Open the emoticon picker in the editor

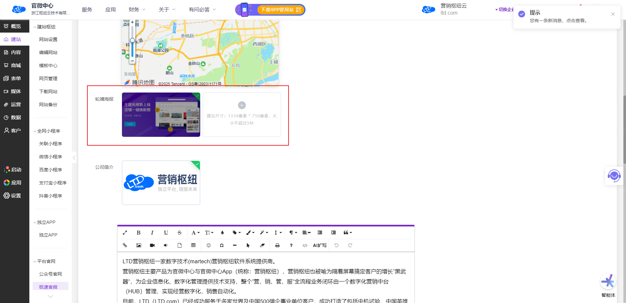[209, 245]
